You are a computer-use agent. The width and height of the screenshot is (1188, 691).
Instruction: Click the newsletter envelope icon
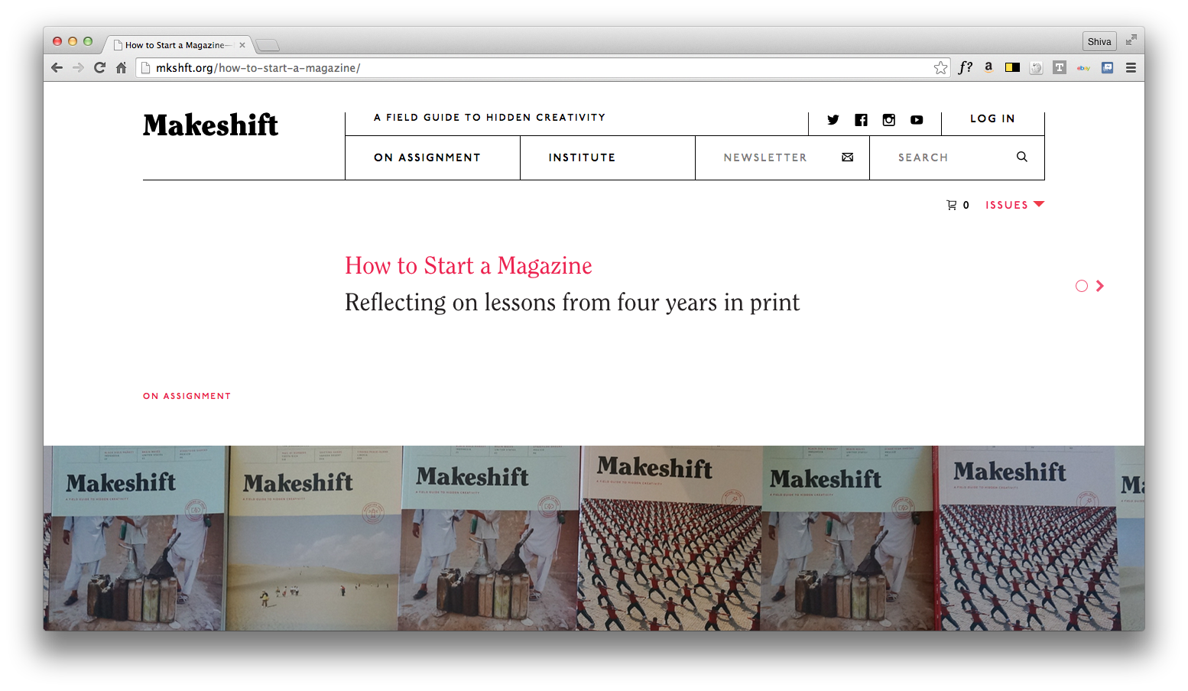[x=847, y=157]
